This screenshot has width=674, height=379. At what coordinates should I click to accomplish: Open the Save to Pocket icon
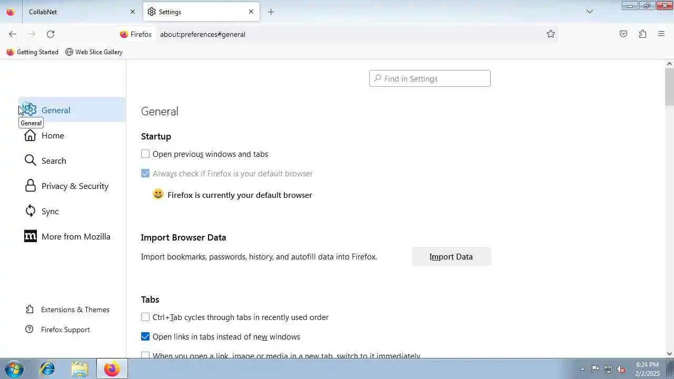point(623,34)
